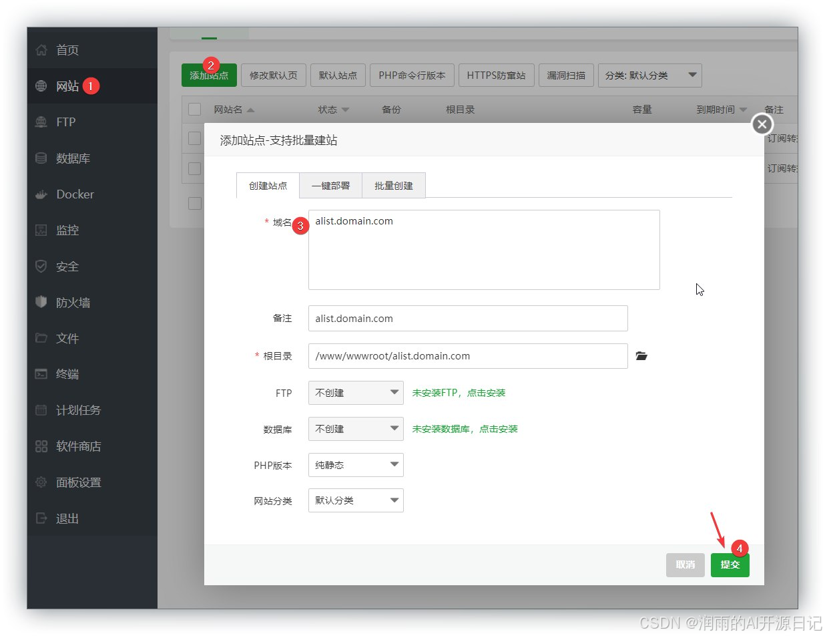
Task: Click the 备注 input field
Action: [468, 319]
